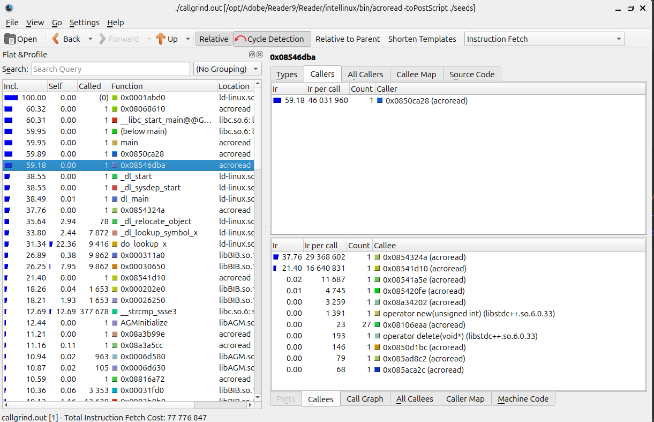The width and height of the screenshot is (654, 422).
Task: Toggle Relative to Parent option
Action: (x=348, y=39)
